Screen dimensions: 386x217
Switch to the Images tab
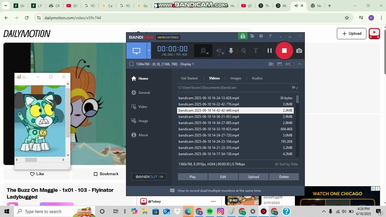tap(236, 78)
